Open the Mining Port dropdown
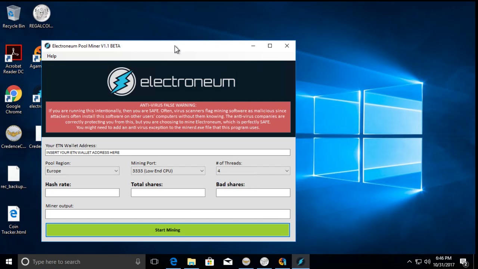Screen dimensions: 478x269 pyautogui.click(x=168, y=171)
